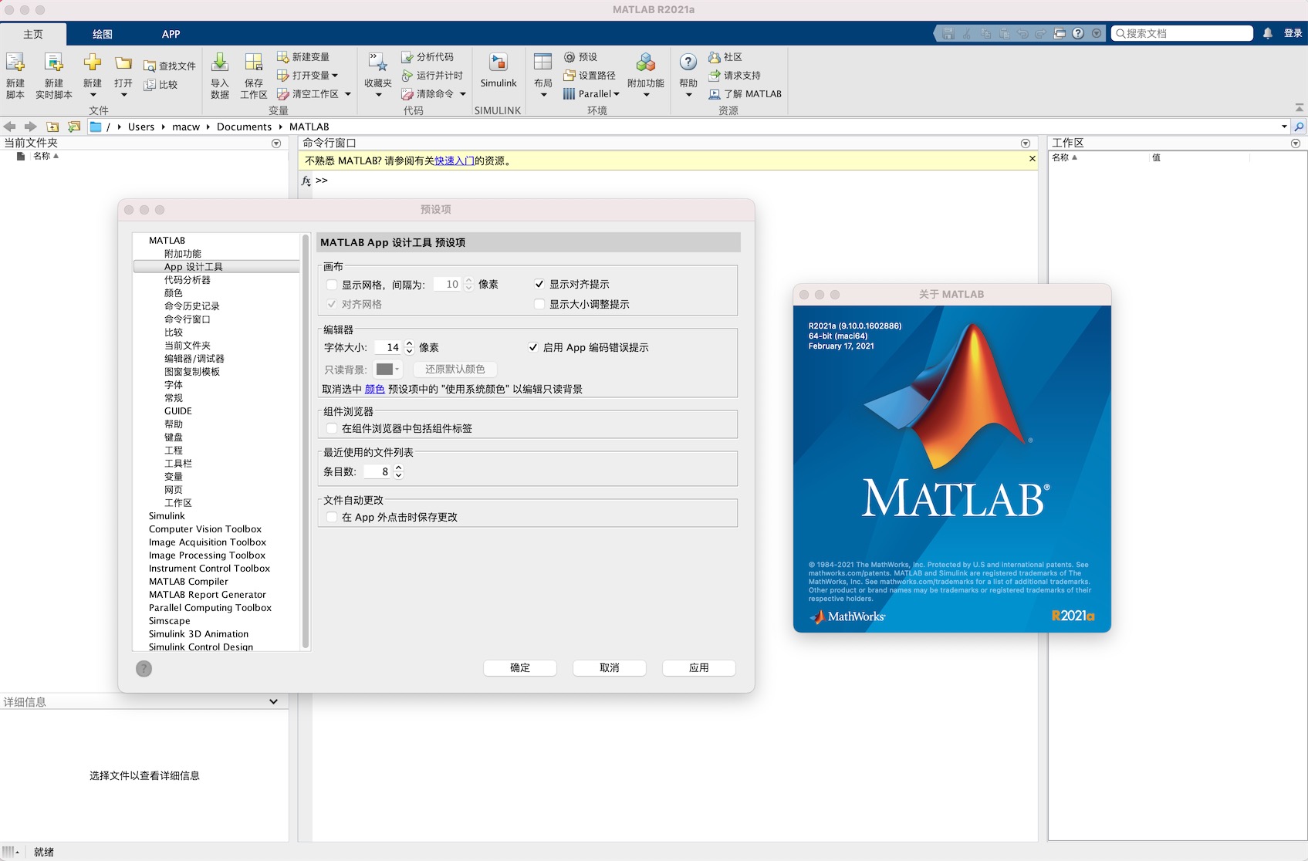Click 确定 (OK) button in Preferences
Image resolution: width=1308 pixels, height=861 pixels.
(520, 668)
